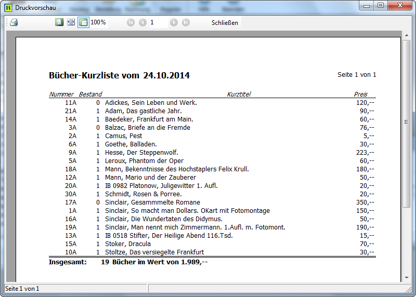The width and height of the screenshot is (416, 297).
Task: Toggle the 100% zoom view icon
Action: [83, 22]
